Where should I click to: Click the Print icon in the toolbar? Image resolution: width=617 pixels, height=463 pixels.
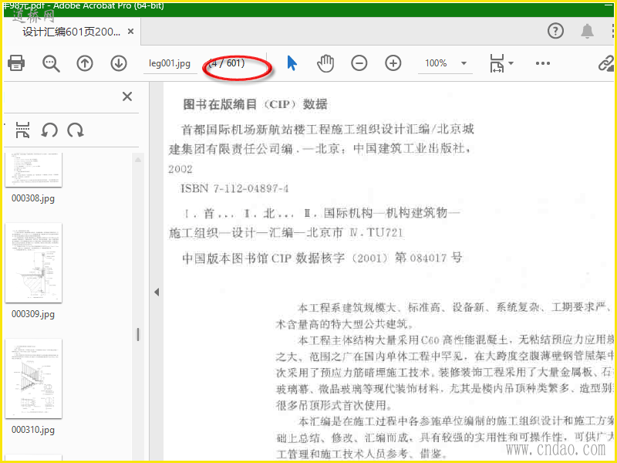(16, 63)
